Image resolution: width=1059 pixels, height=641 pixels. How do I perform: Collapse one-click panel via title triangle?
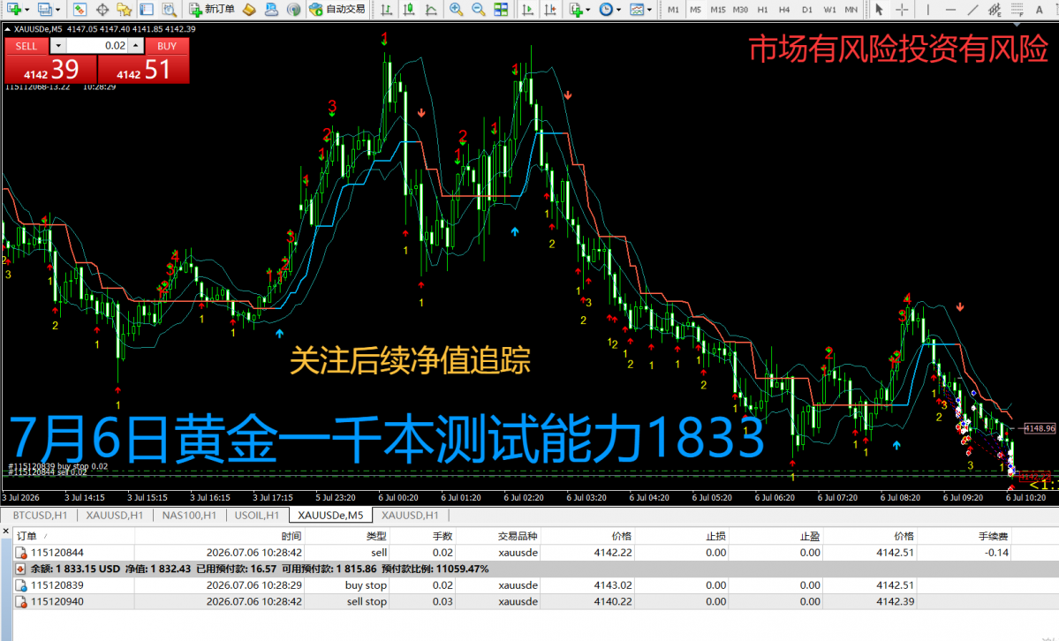coord(7,29)
